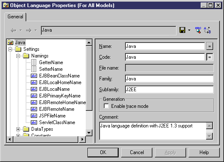
Task: Click the equals button beside Code
Action: pyautogui.click(x=209, y=57)
